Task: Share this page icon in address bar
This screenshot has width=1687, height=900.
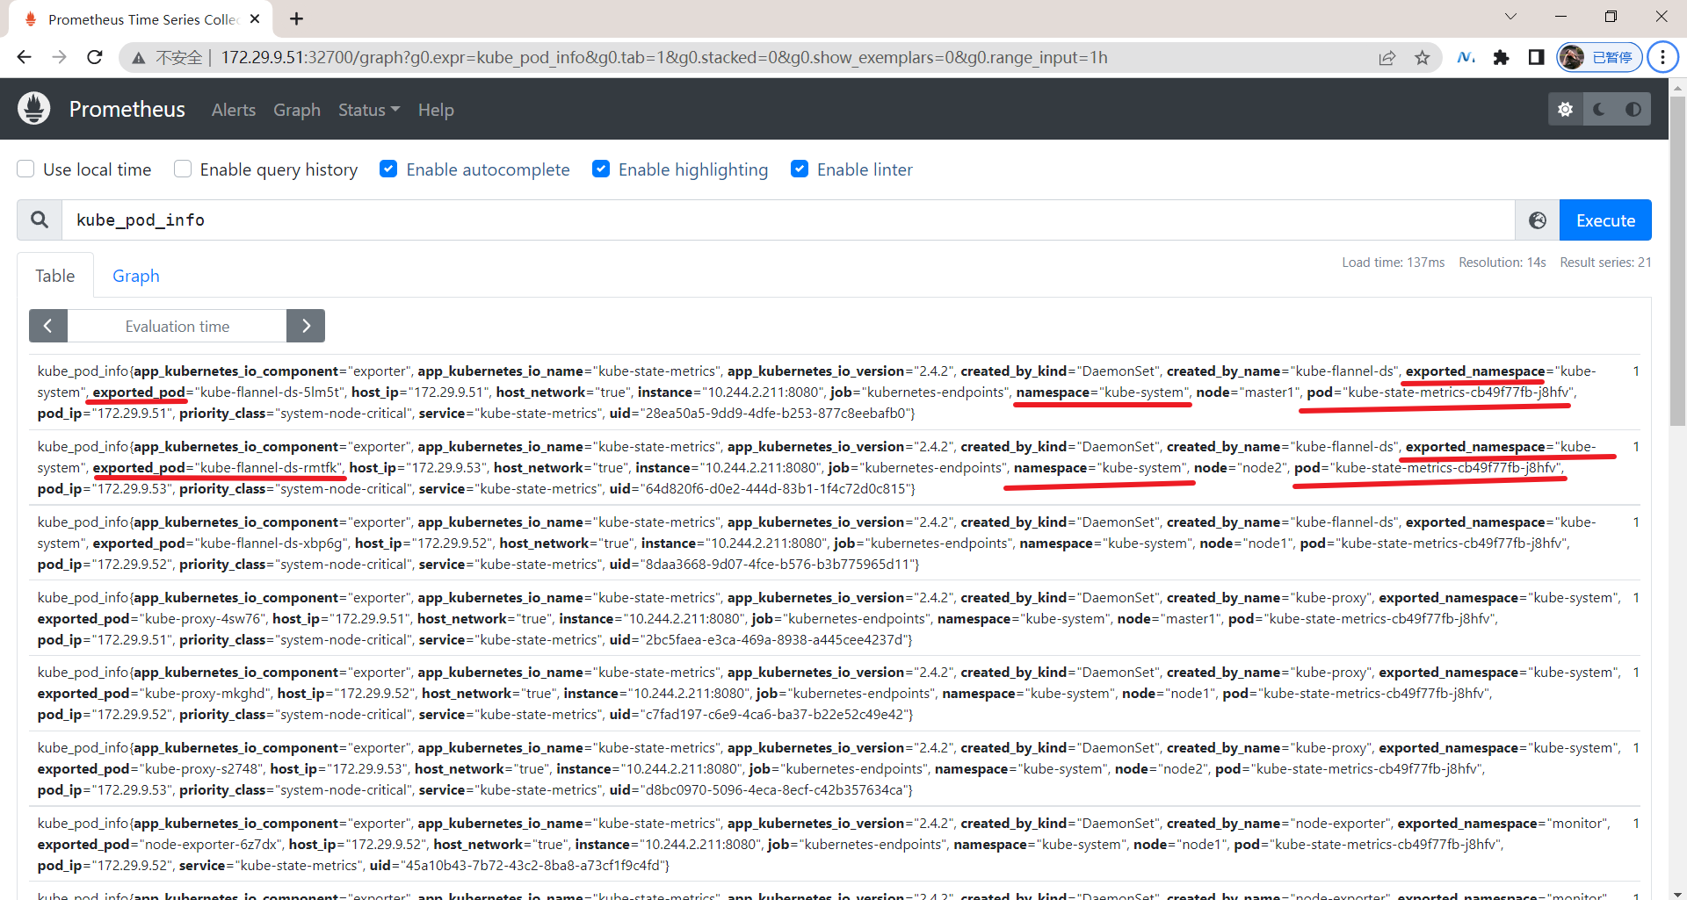Action: pos(1387,58)
